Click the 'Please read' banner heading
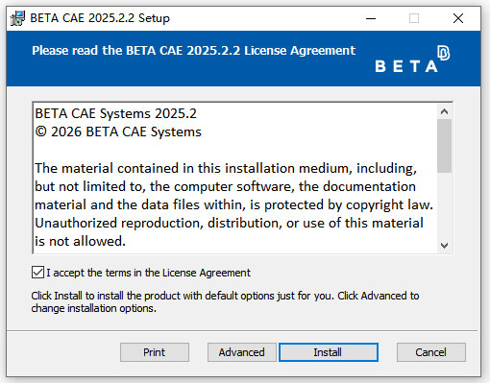This screenshot has width=490, height=383. (x=194, y=51)
